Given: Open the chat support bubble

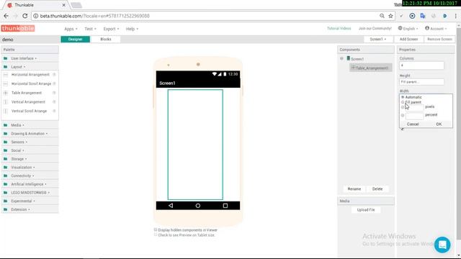Looking at the screenshot, I should [x=442, y=245].
